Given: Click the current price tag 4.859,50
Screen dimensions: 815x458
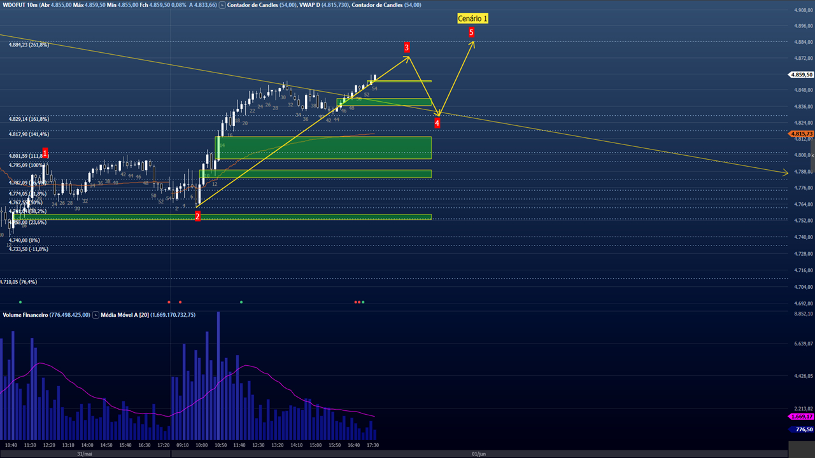Looking at the screenshot, I should click(801, 74).
